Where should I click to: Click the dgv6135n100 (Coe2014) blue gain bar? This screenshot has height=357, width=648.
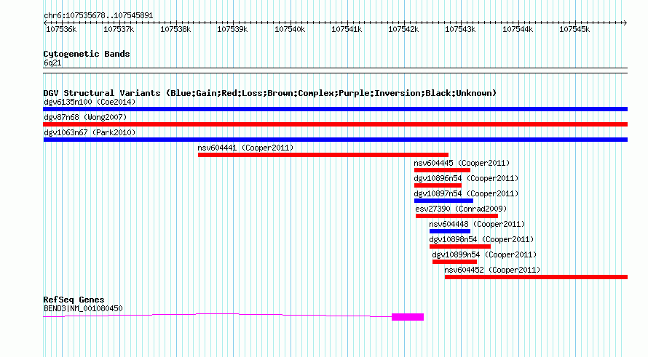335,109
